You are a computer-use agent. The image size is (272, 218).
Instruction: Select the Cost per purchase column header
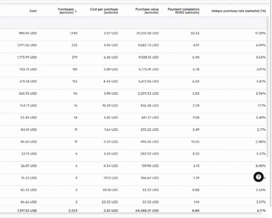pyautogui.click(x=104, y=11)
